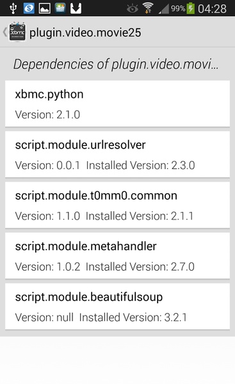The height and width of the screenshot is (384, 235).
Task: Select script.module.beautifulsoup entry
Action: 117,307
